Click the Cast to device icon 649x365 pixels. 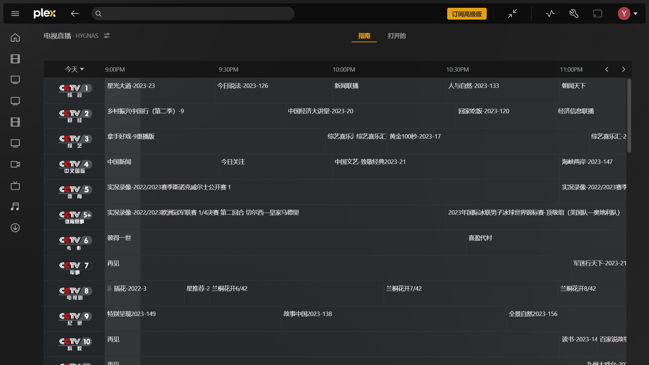(597, 14)
